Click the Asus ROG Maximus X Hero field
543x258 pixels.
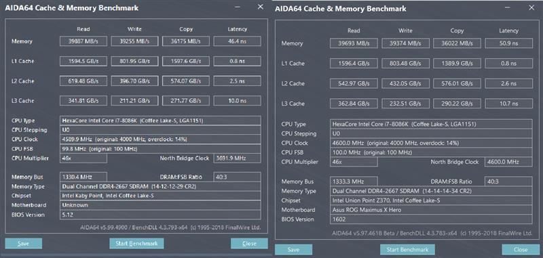coord(431,210)
